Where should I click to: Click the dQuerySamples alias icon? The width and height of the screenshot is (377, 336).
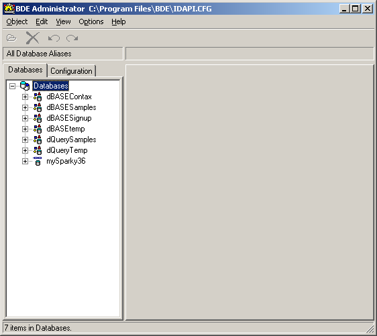click(38, 139)
